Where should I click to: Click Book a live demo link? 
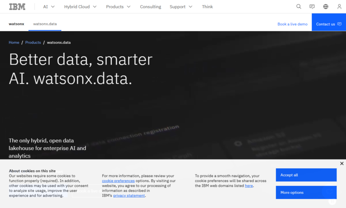(292, 24)
